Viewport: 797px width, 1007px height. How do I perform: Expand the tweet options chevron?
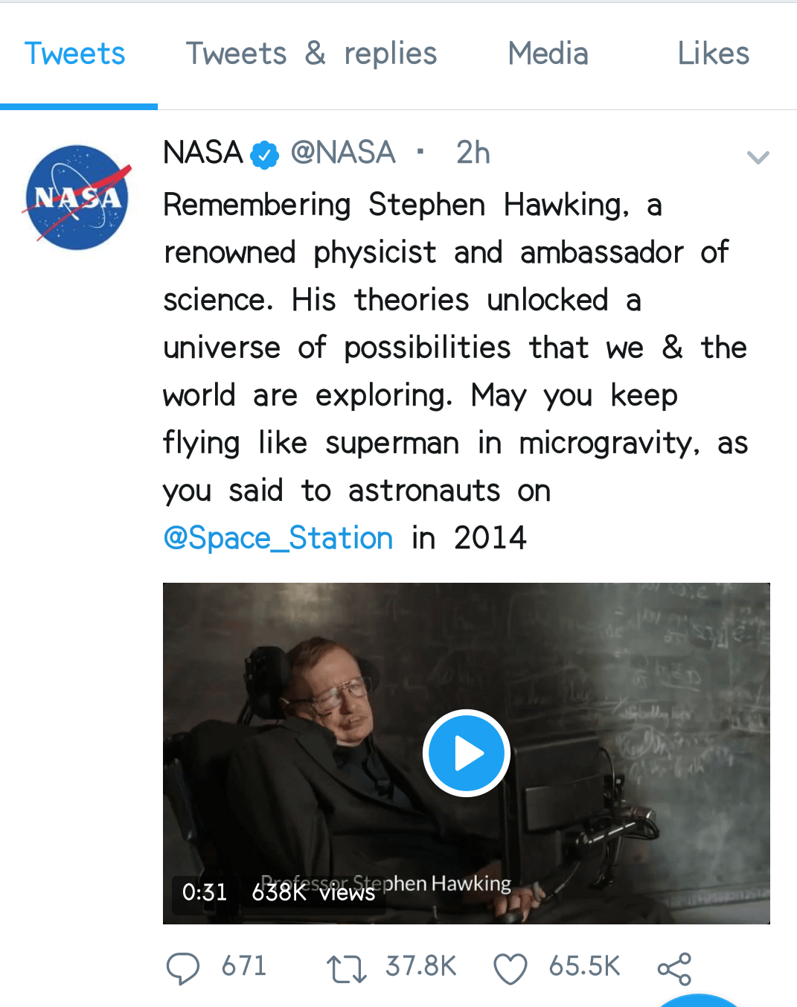pyautogui.click(x=758, y=157)
